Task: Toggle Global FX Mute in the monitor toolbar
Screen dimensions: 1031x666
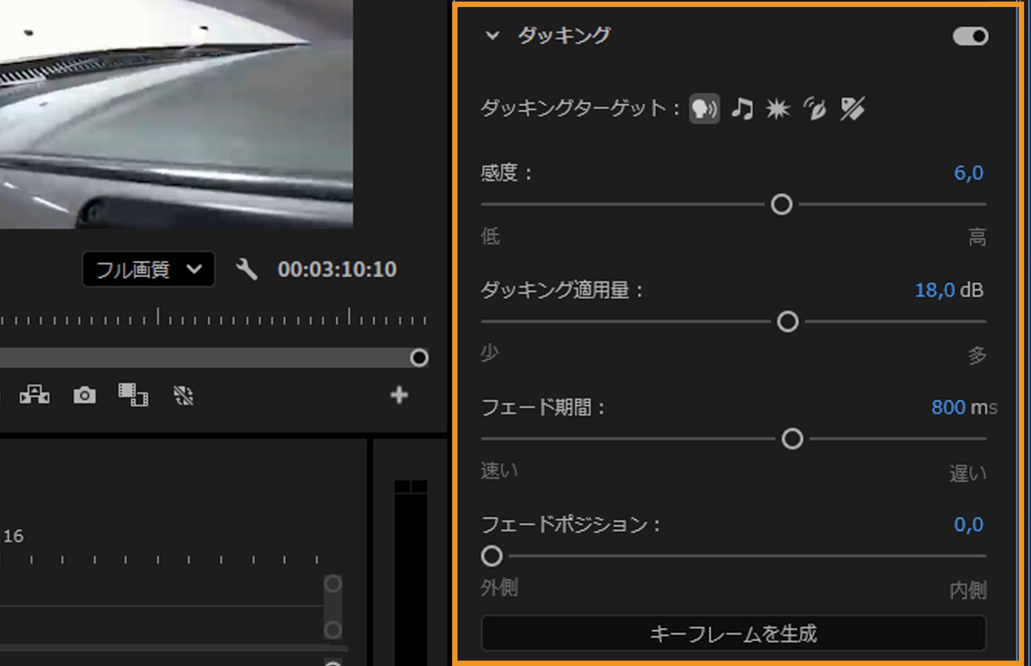Action: (183, 396)
